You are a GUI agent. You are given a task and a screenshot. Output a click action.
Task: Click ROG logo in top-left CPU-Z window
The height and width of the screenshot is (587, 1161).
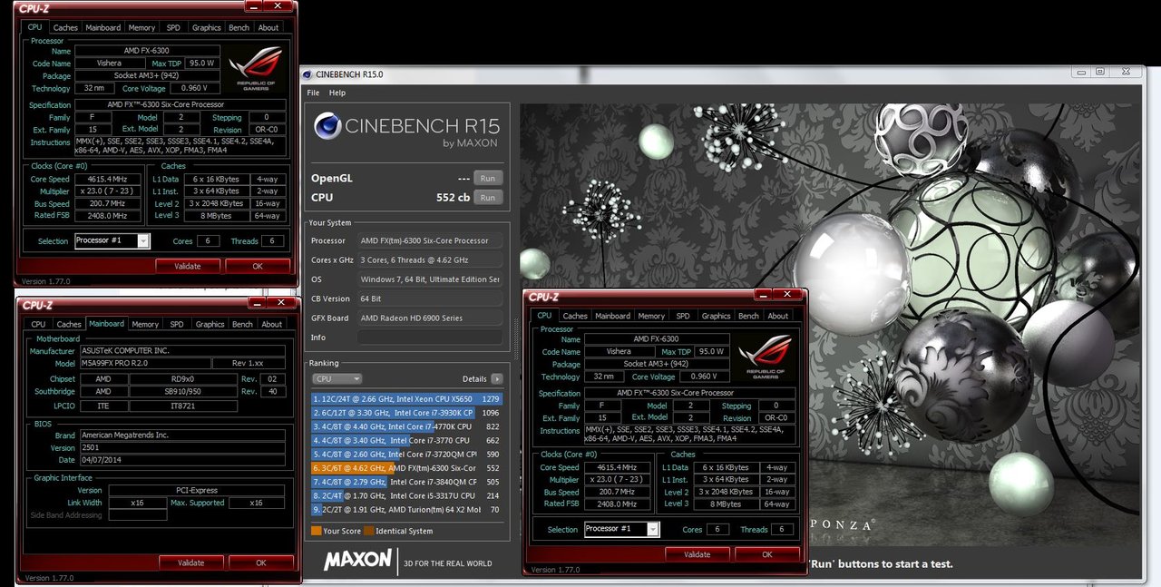(x=256, y=68)
